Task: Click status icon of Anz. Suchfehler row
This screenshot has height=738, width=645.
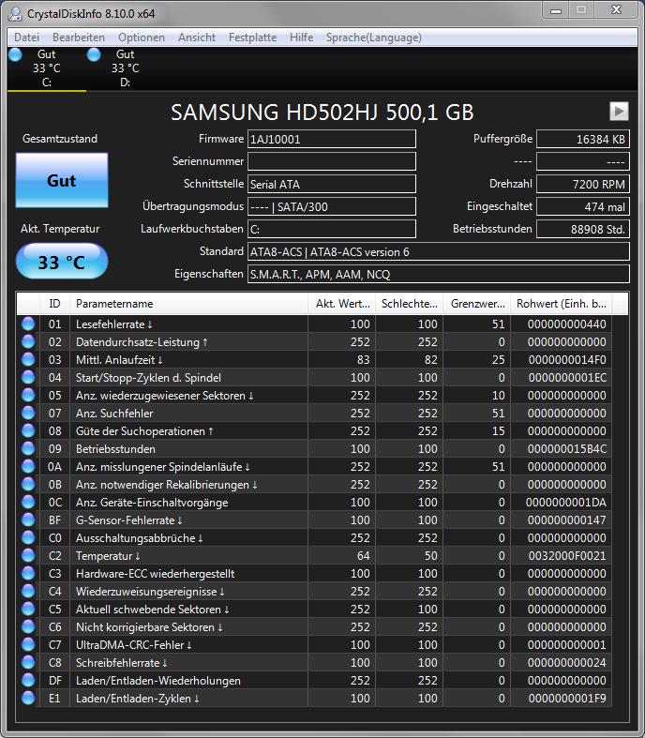Action: [x=28, y=414]
